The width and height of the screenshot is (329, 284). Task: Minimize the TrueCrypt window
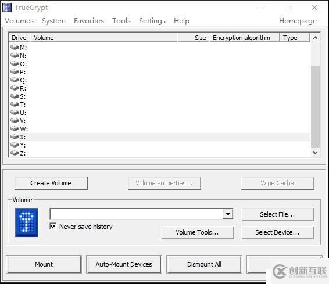point(262,8)
